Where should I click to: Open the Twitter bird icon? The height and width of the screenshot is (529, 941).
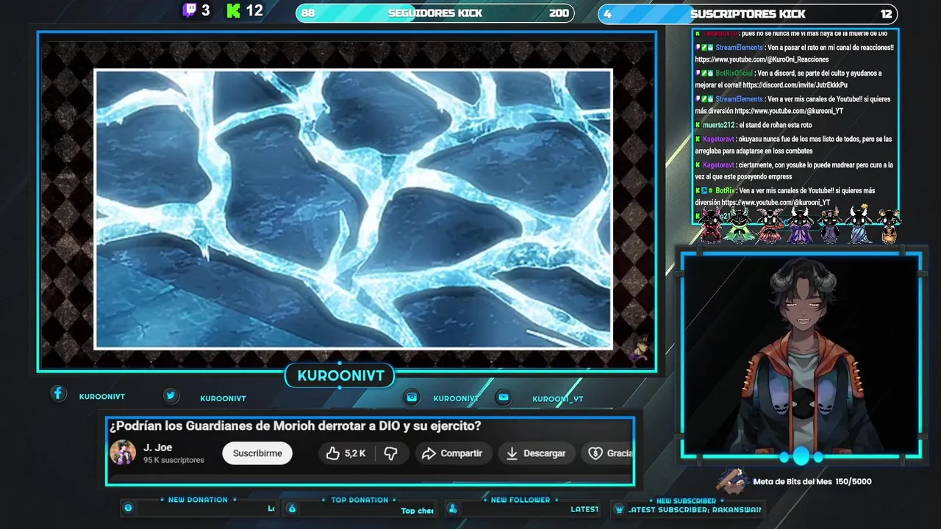171,395
